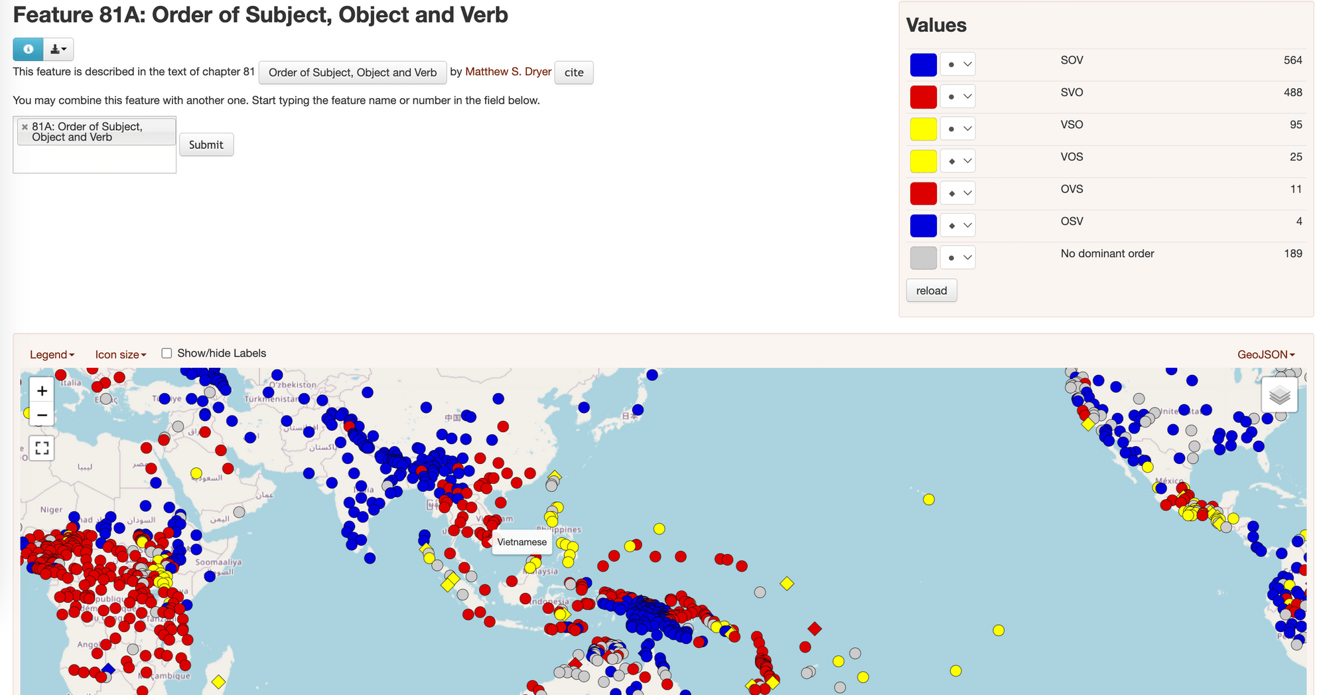Screen dimensions: 1327x695
Task: Enter fullscreen map view
Action: [42, 448]
